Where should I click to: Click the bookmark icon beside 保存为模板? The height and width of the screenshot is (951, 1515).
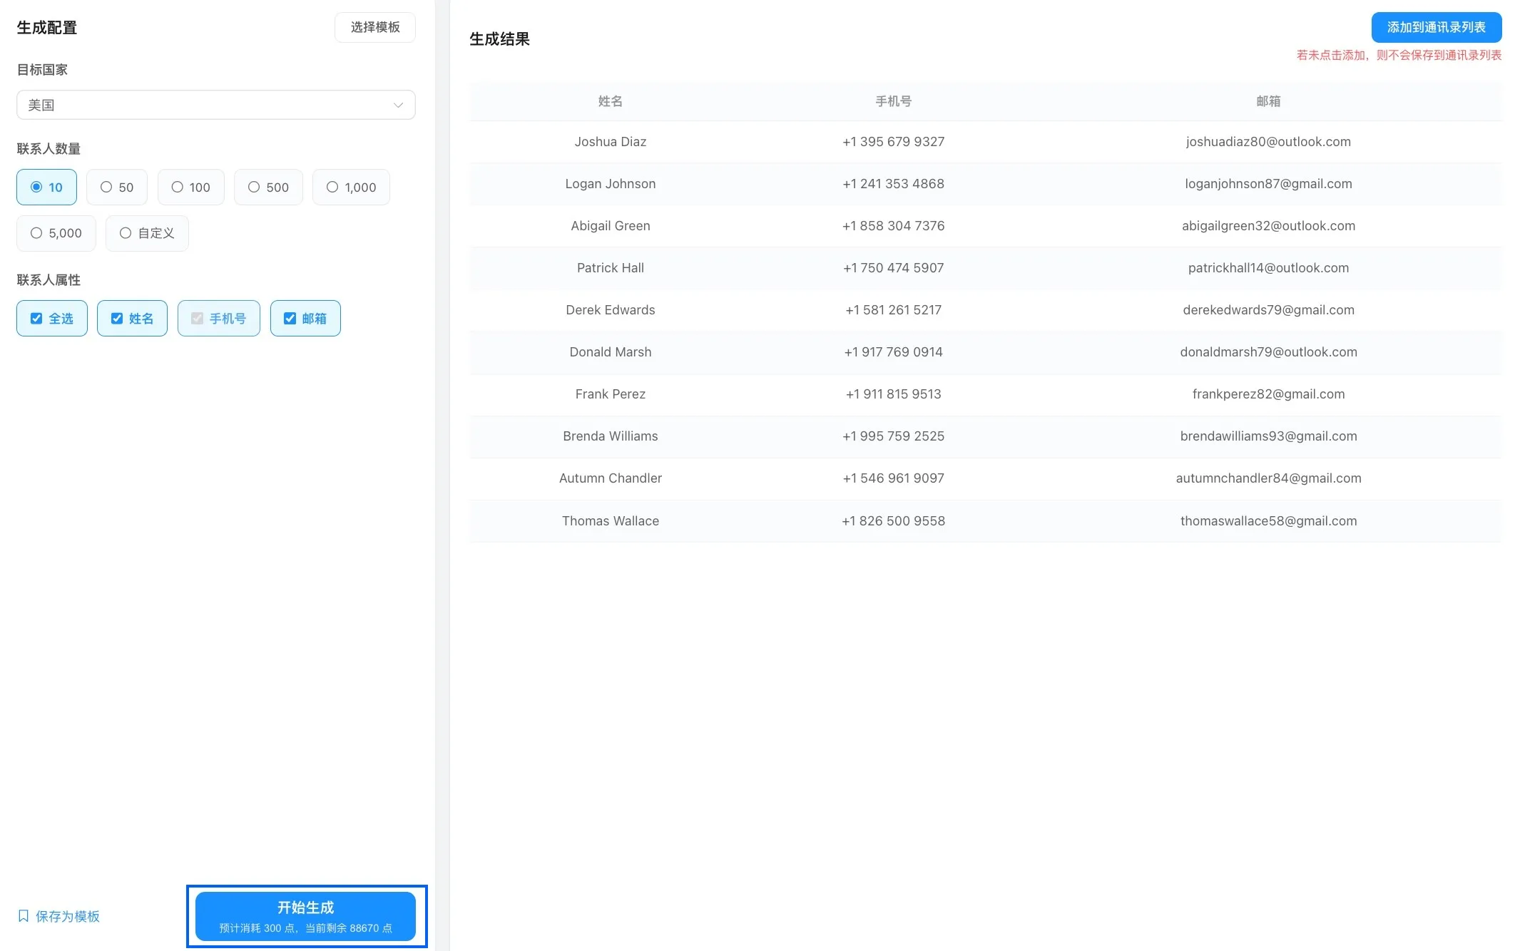point(24,916)
